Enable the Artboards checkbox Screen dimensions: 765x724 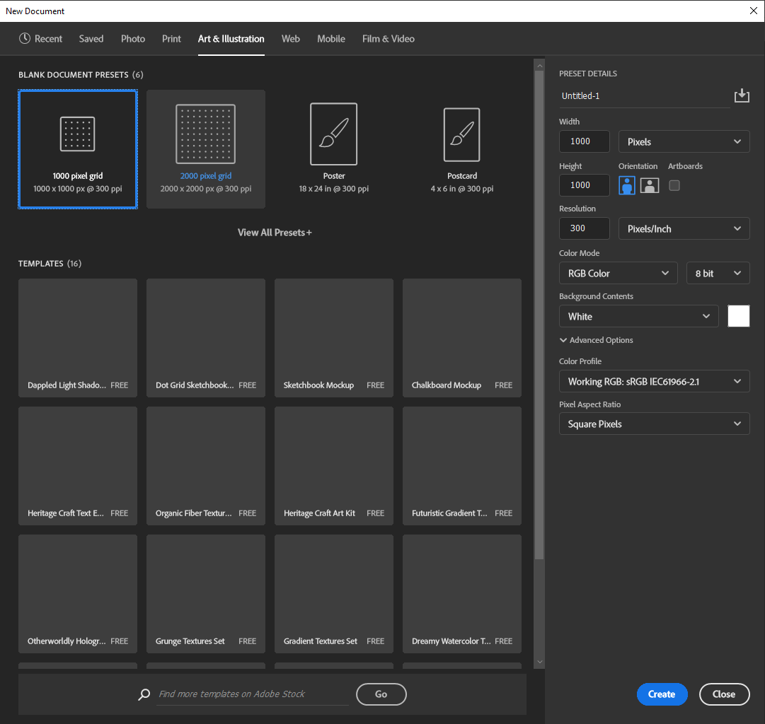674,185
